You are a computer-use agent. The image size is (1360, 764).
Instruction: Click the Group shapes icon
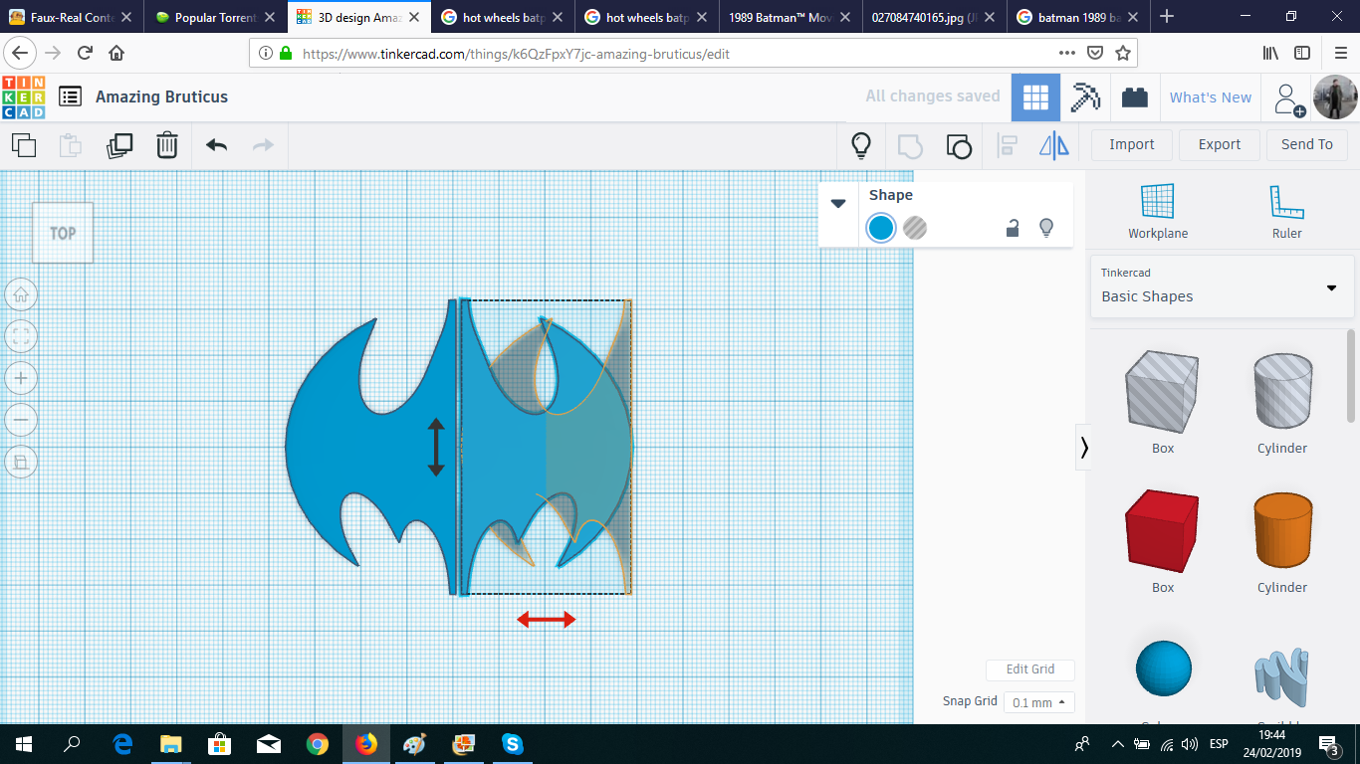[909, 145]
